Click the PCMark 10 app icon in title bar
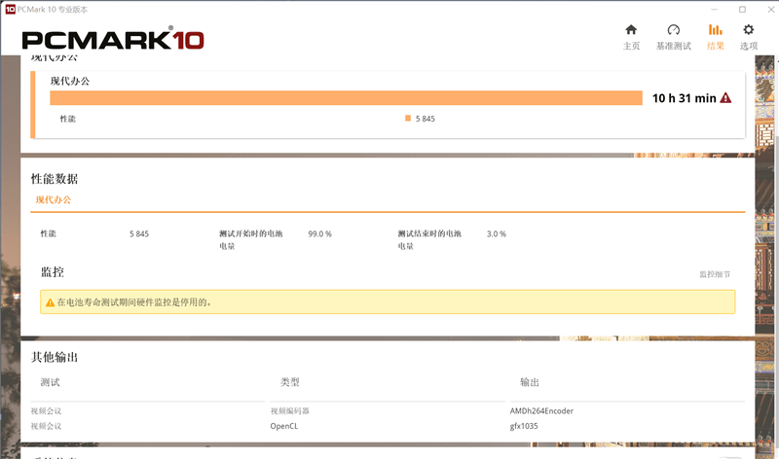Viewport: 779px width, 459px height. coord(10,10)
